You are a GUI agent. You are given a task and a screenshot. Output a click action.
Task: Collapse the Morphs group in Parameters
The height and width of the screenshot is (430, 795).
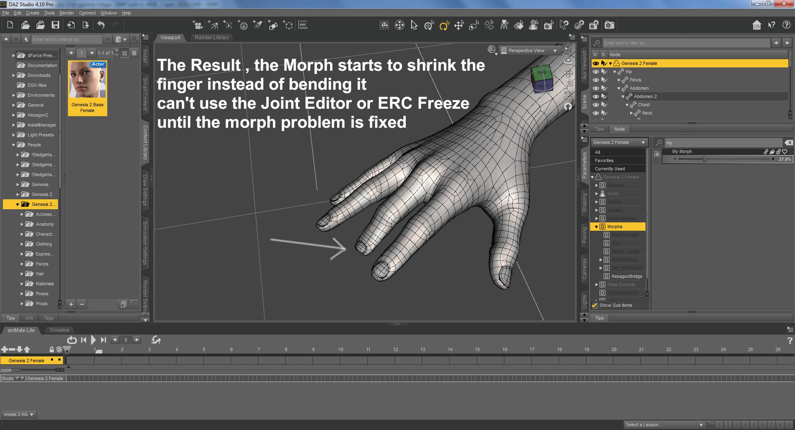click(x=596, y=227)
